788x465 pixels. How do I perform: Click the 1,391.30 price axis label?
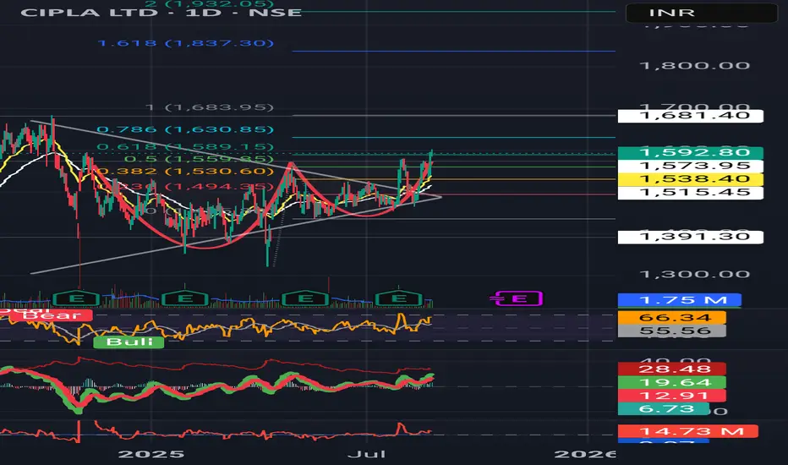coord(690,237)
